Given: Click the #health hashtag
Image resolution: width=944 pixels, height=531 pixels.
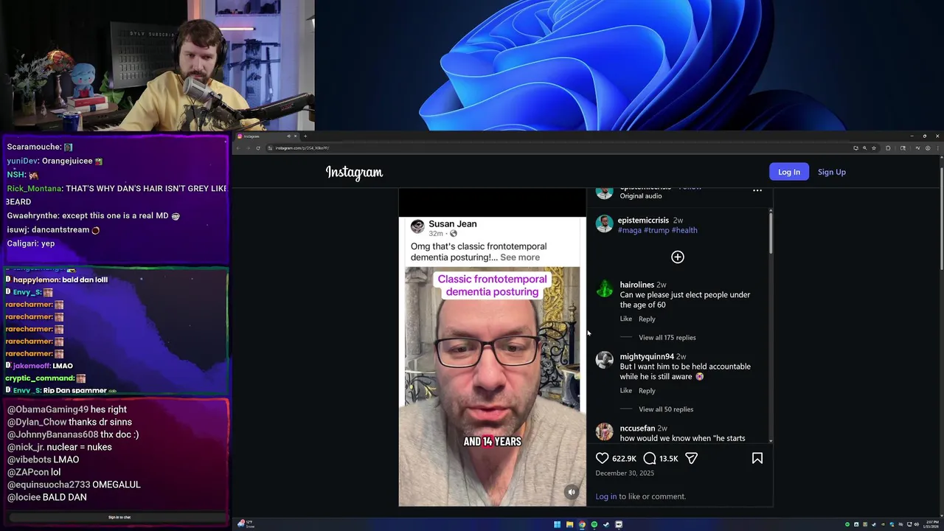Looking at the screenshot, I should coord(684,230).
